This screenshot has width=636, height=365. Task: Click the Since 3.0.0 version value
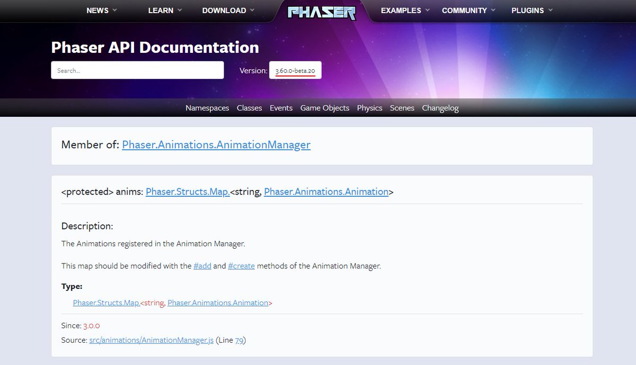[92, 326]
